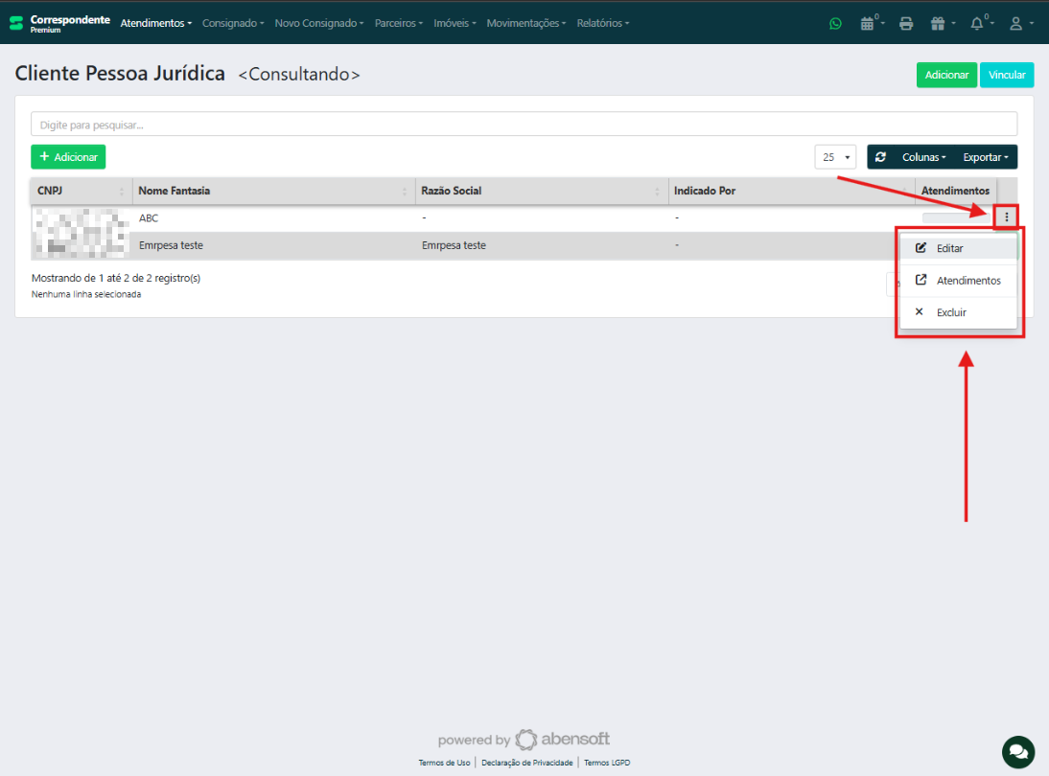Expand the 25 rows-per-page dropdown
The width and height of the screenshot is (1049, 776).
pyautogui.click(x=836, y=157)
